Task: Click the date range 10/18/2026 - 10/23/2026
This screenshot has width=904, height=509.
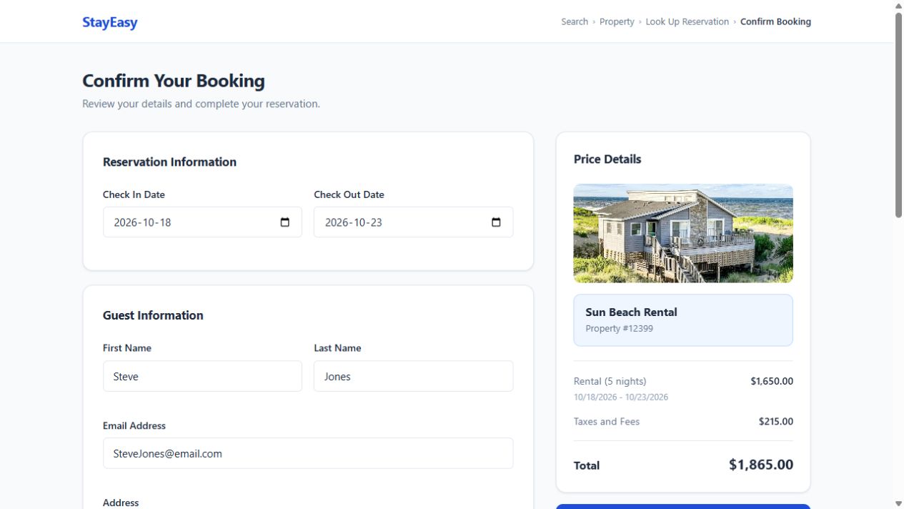Action: pos(621,397)
